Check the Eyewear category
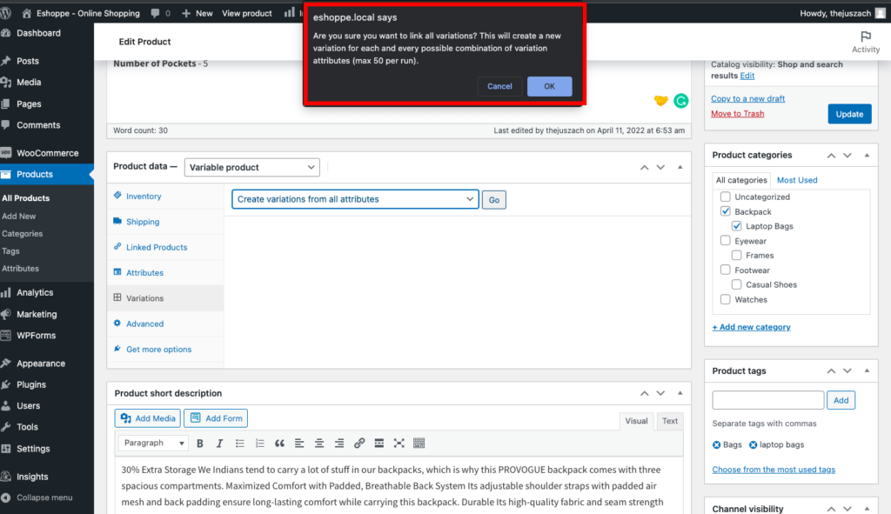The width and height of the screenshot is (891, 514). click(x=725, y=241)
